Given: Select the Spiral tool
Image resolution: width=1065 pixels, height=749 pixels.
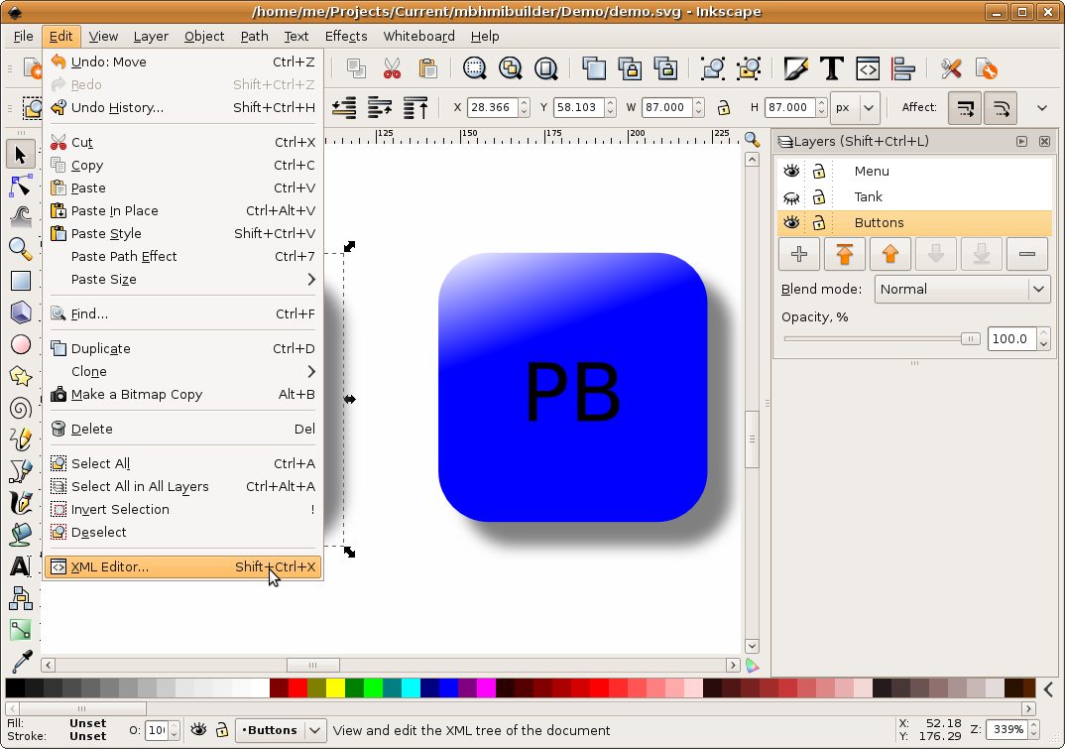Looking at the screenshot, I should [x=21, y=408].
